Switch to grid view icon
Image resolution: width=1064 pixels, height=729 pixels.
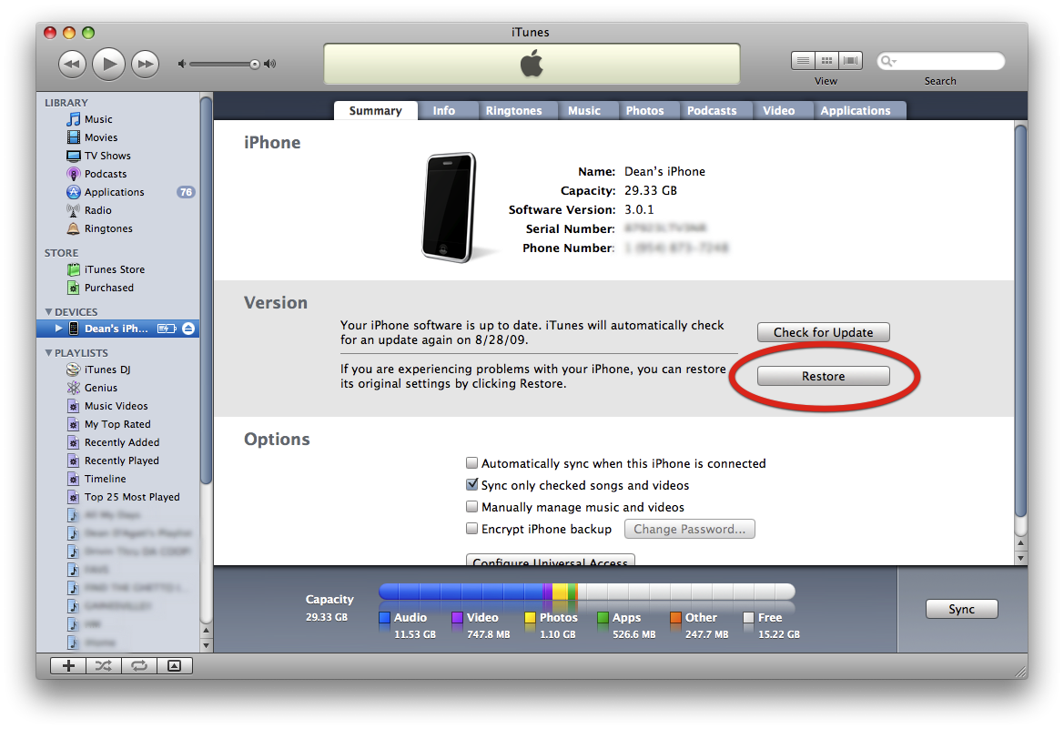point(826,60)
